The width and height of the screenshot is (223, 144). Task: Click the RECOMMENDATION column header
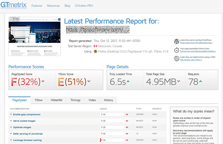20,109
